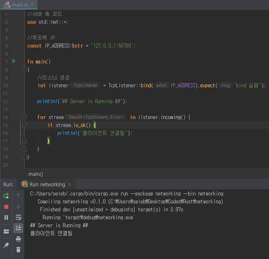Collapse the for stream loop fold
Viewport: 269px width, 259px height.
(24, 117)
